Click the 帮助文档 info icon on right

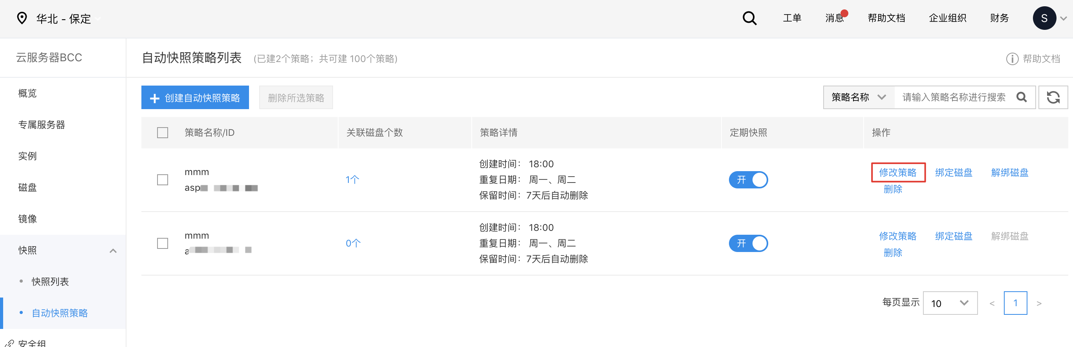1012,58
